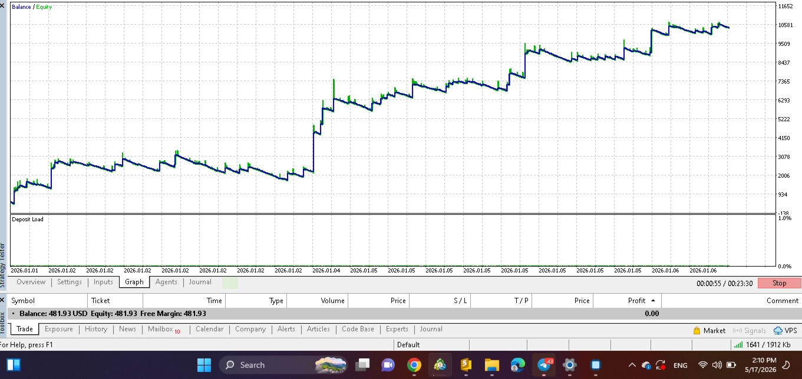Open Telegram from the taskbar

point(544,365)
